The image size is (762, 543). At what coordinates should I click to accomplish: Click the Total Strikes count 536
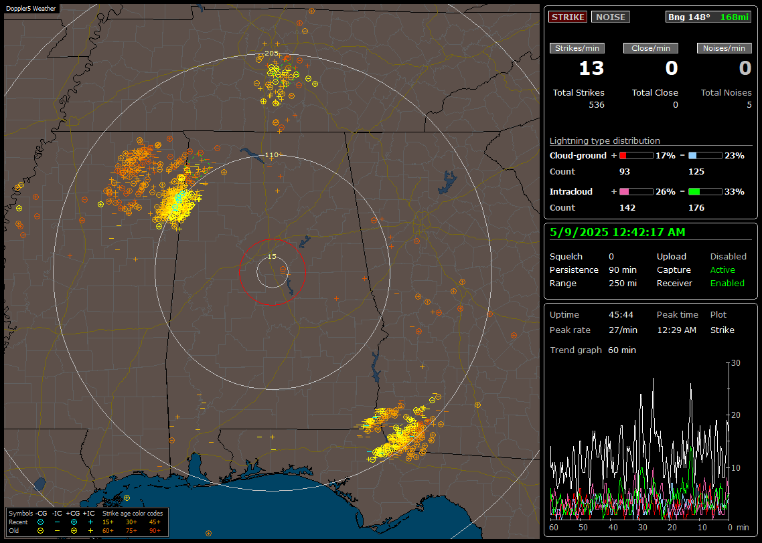(x=597, y=105)
